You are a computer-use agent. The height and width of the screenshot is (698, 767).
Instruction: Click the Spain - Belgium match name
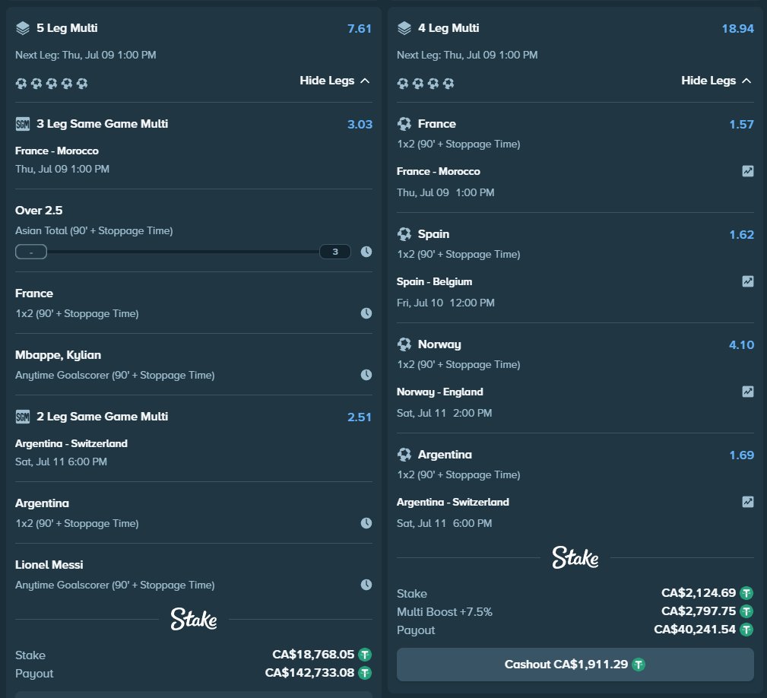coord(434,282)
